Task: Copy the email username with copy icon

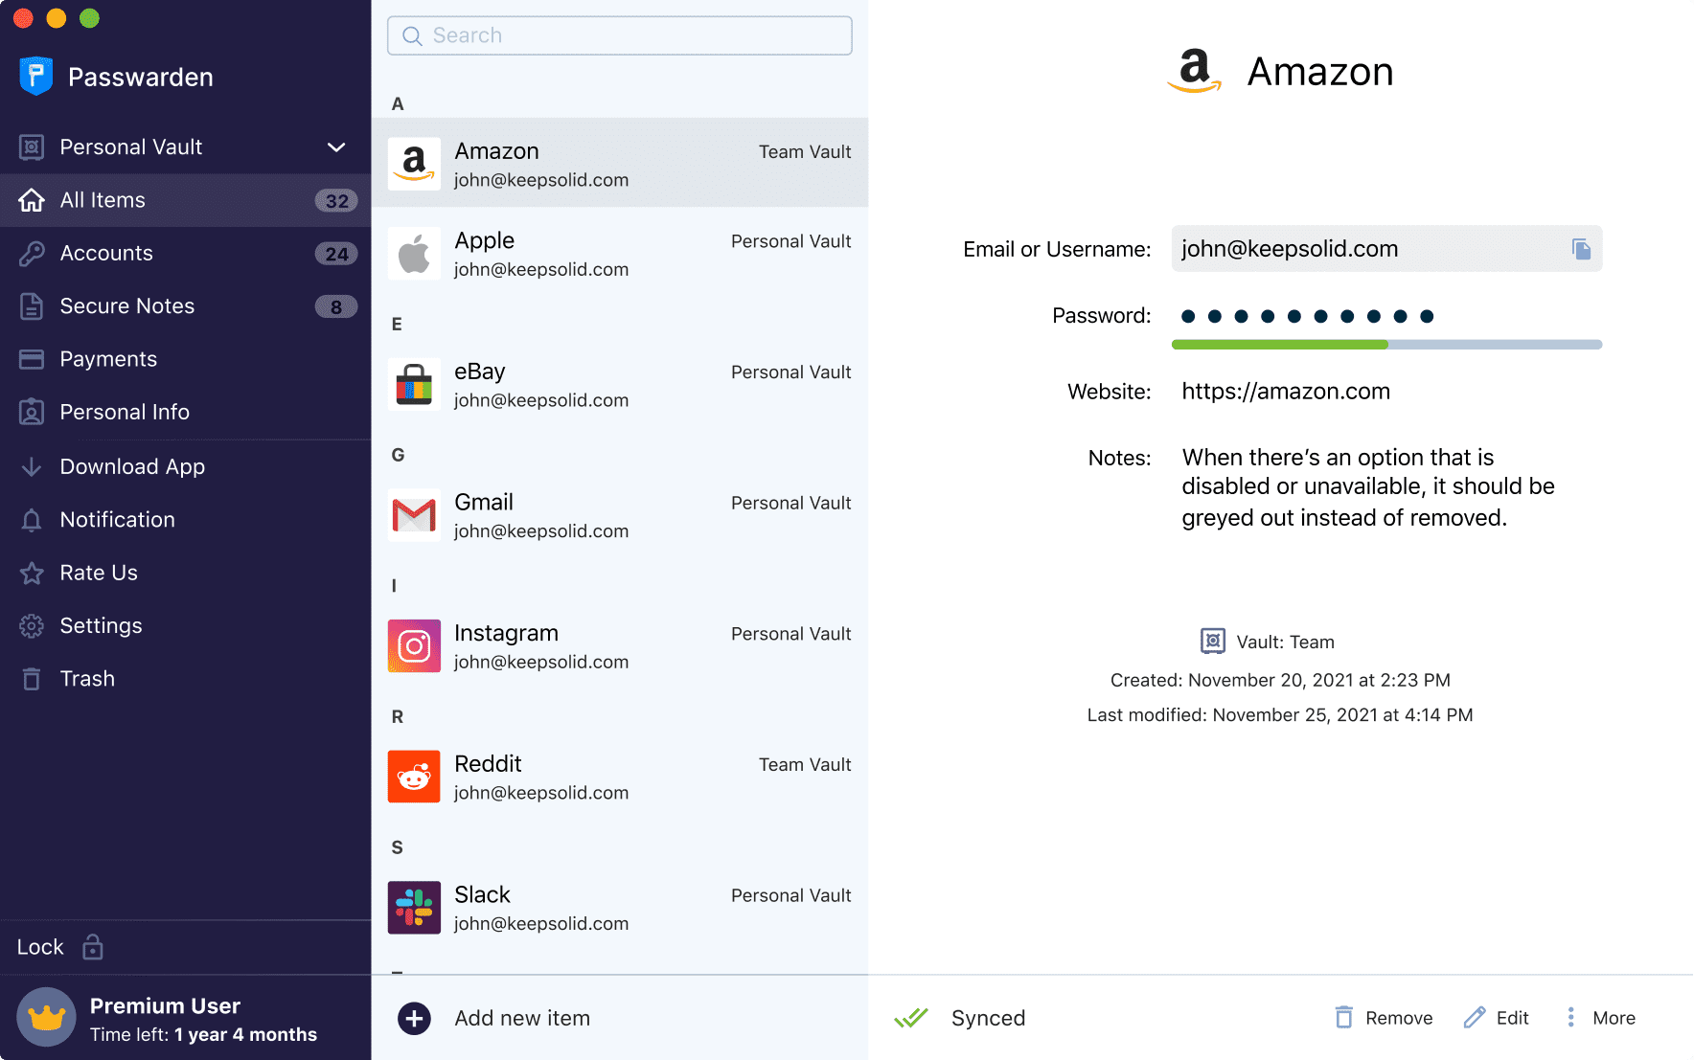Action: [x=1581, y=249]
